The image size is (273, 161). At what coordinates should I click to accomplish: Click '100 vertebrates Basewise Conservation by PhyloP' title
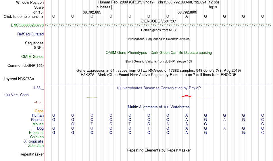159,88
